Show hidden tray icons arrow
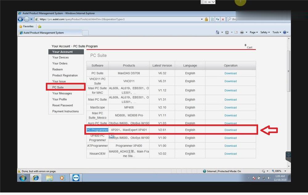This screenshot has width=308, height=195. tap(249, 178)
